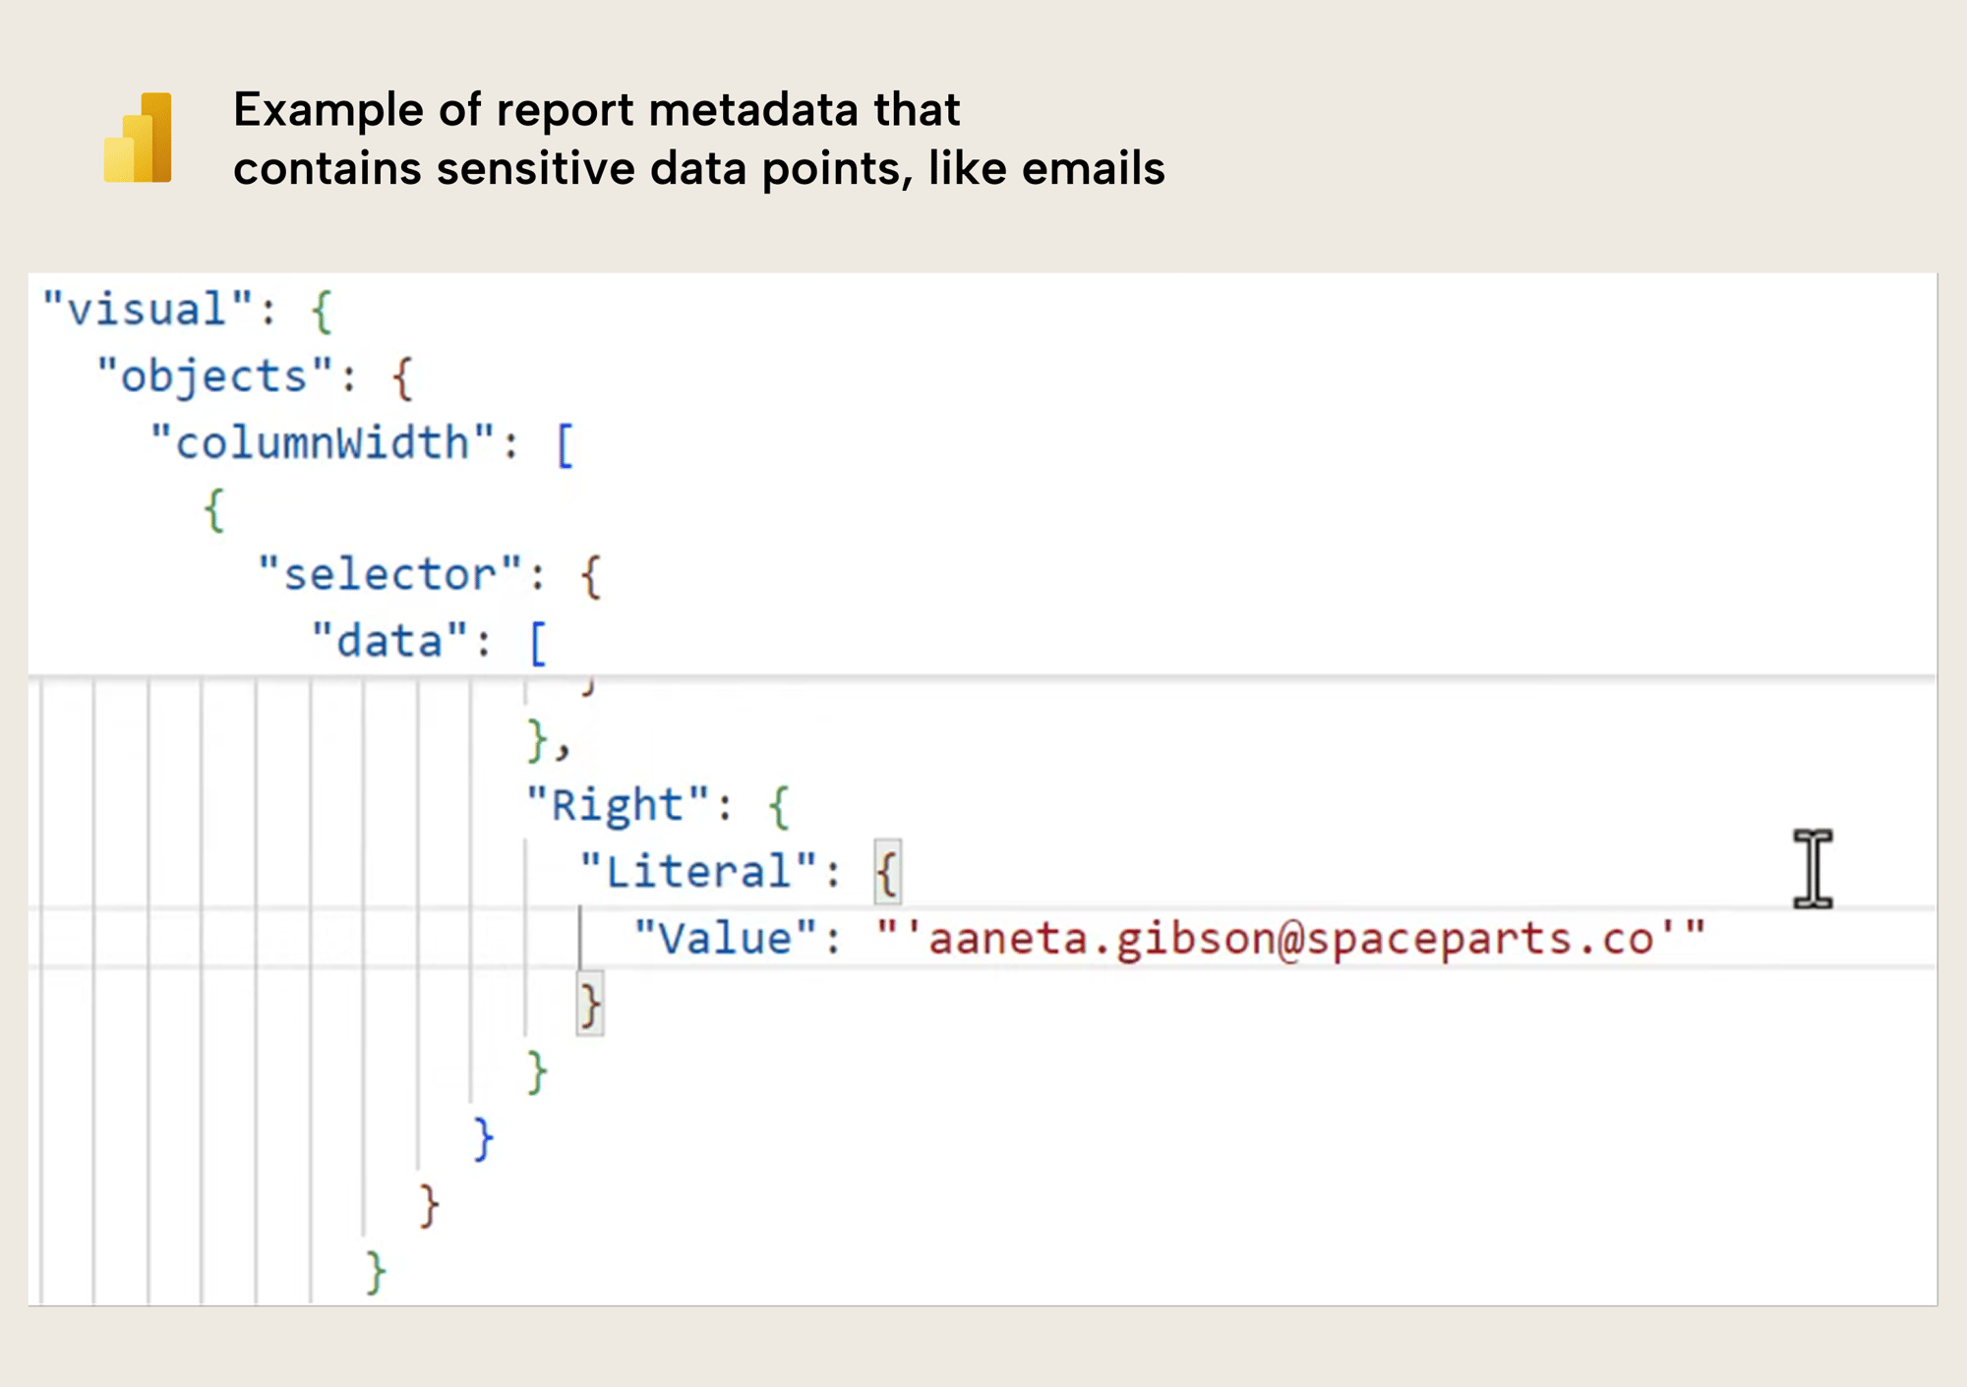This screenshot has width=1967, height=1387.
Task: Click the "objects" key in the code
Action: point(214,376)
